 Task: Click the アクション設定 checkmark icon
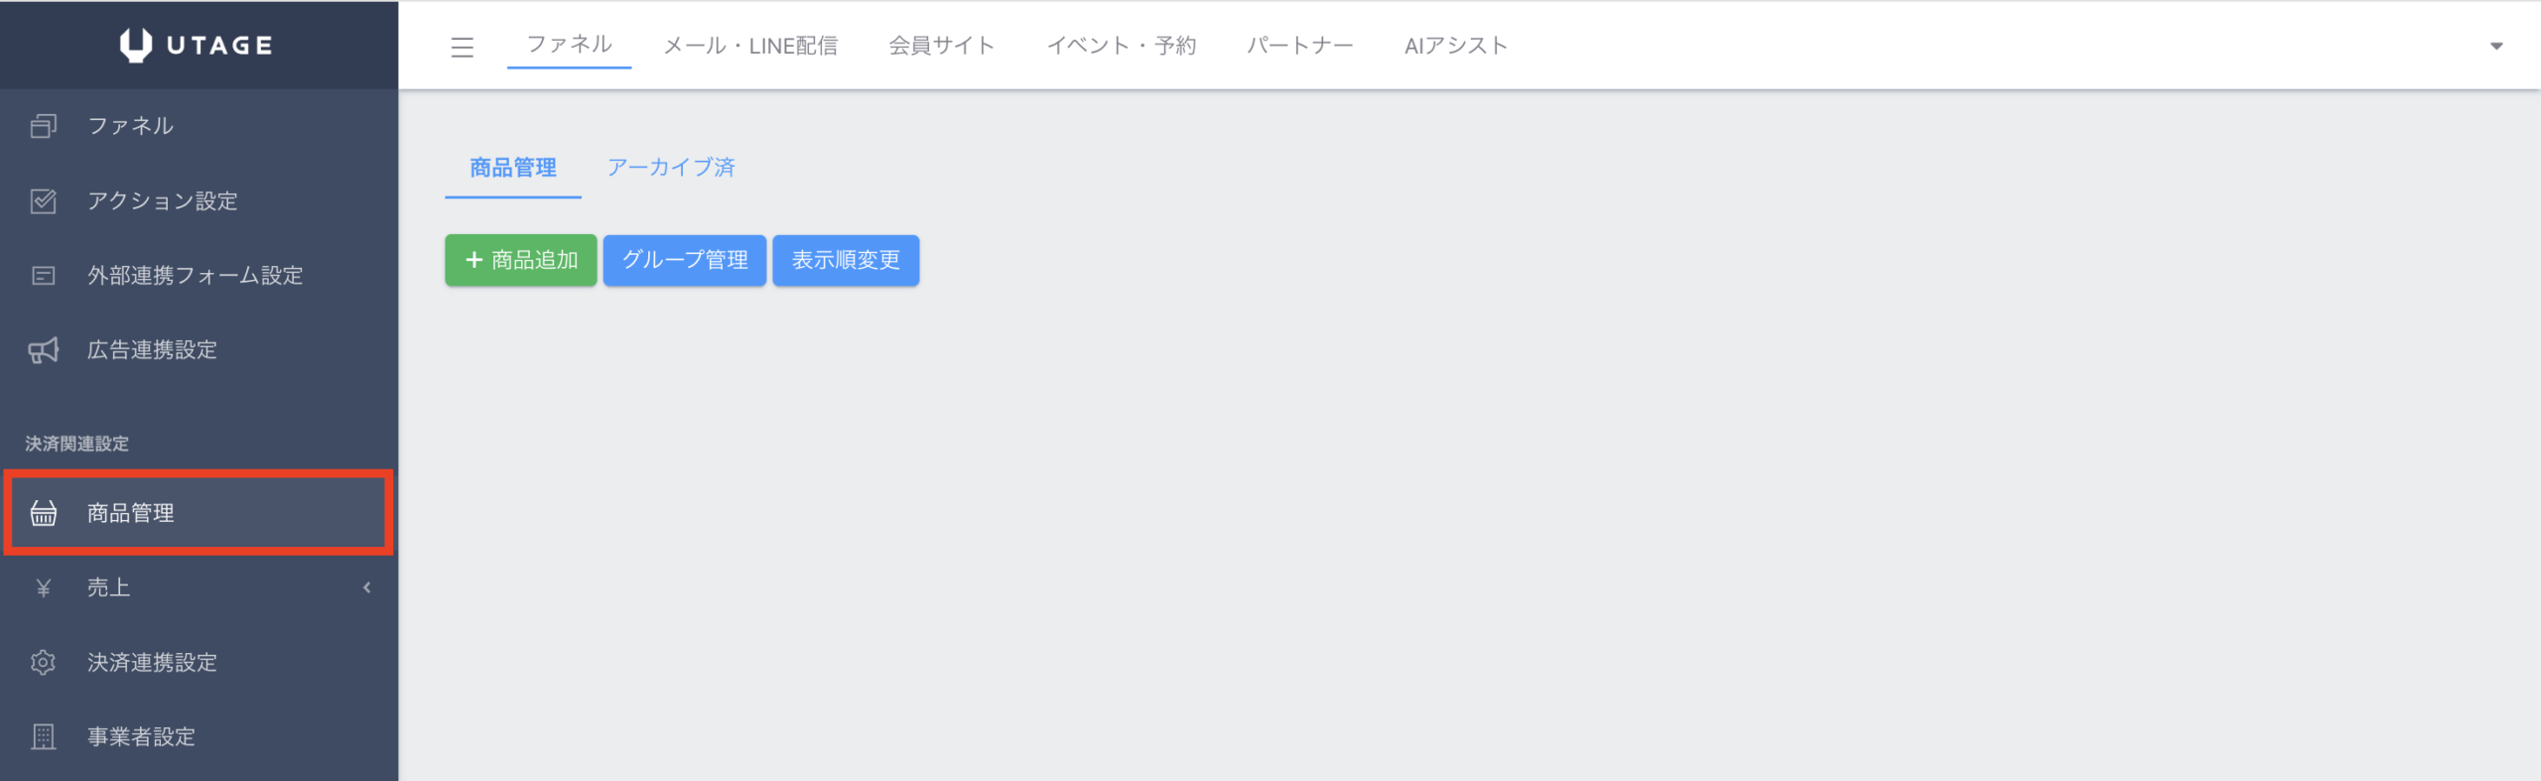pos(43,201)
